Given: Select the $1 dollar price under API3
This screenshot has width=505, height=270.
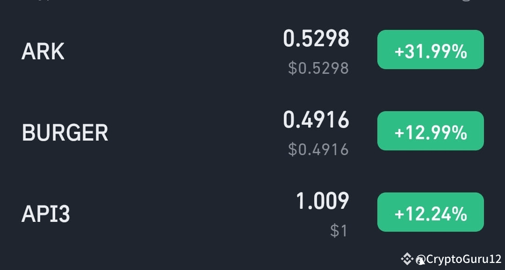Looking at the screenshot, I should pyautogui.click(x=339, y=230).
